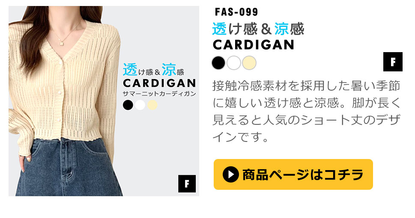Select the white color swatch under product title
Screen dimensions: 415x218
pyautogui.click(x=234, y=63)
